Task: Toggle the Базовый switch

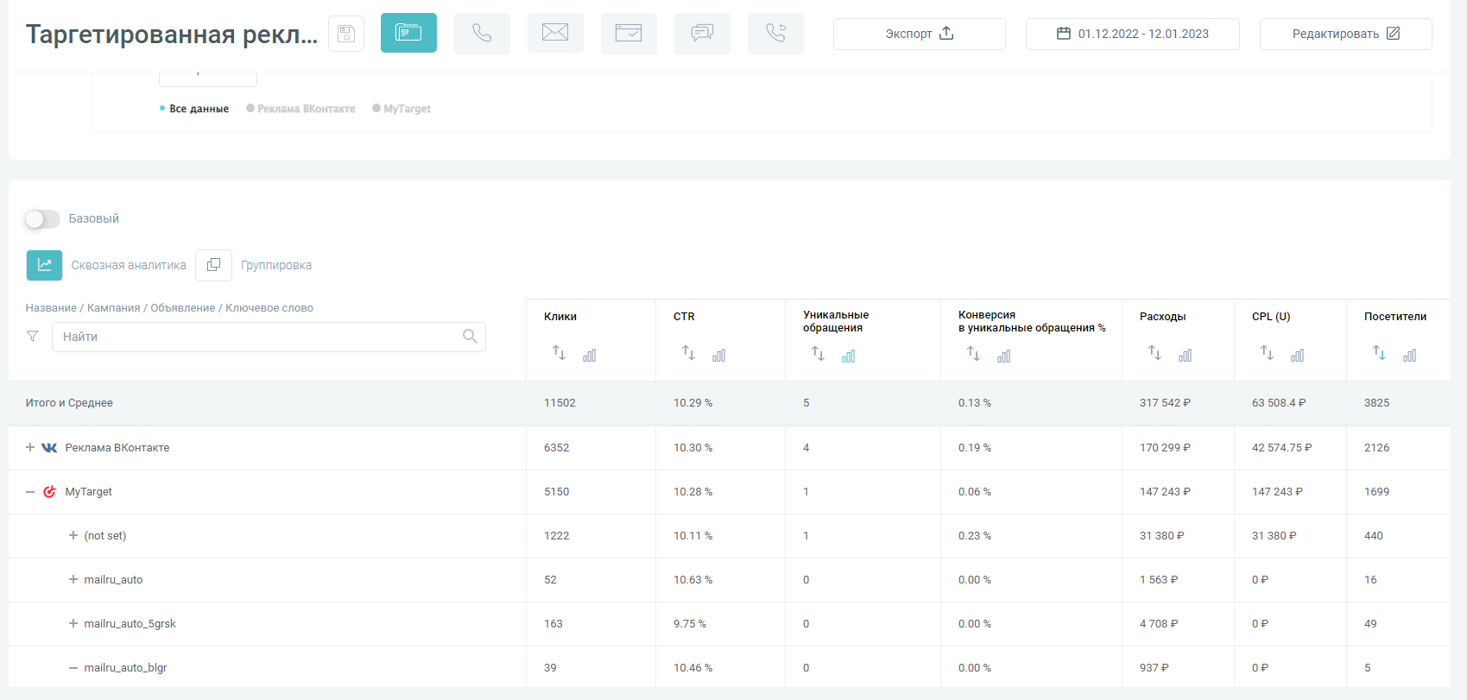Action: click(42, 219)
